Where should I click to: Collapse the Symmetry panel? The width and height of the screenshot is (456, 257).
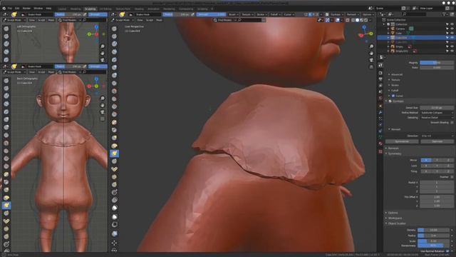(394, 153)
